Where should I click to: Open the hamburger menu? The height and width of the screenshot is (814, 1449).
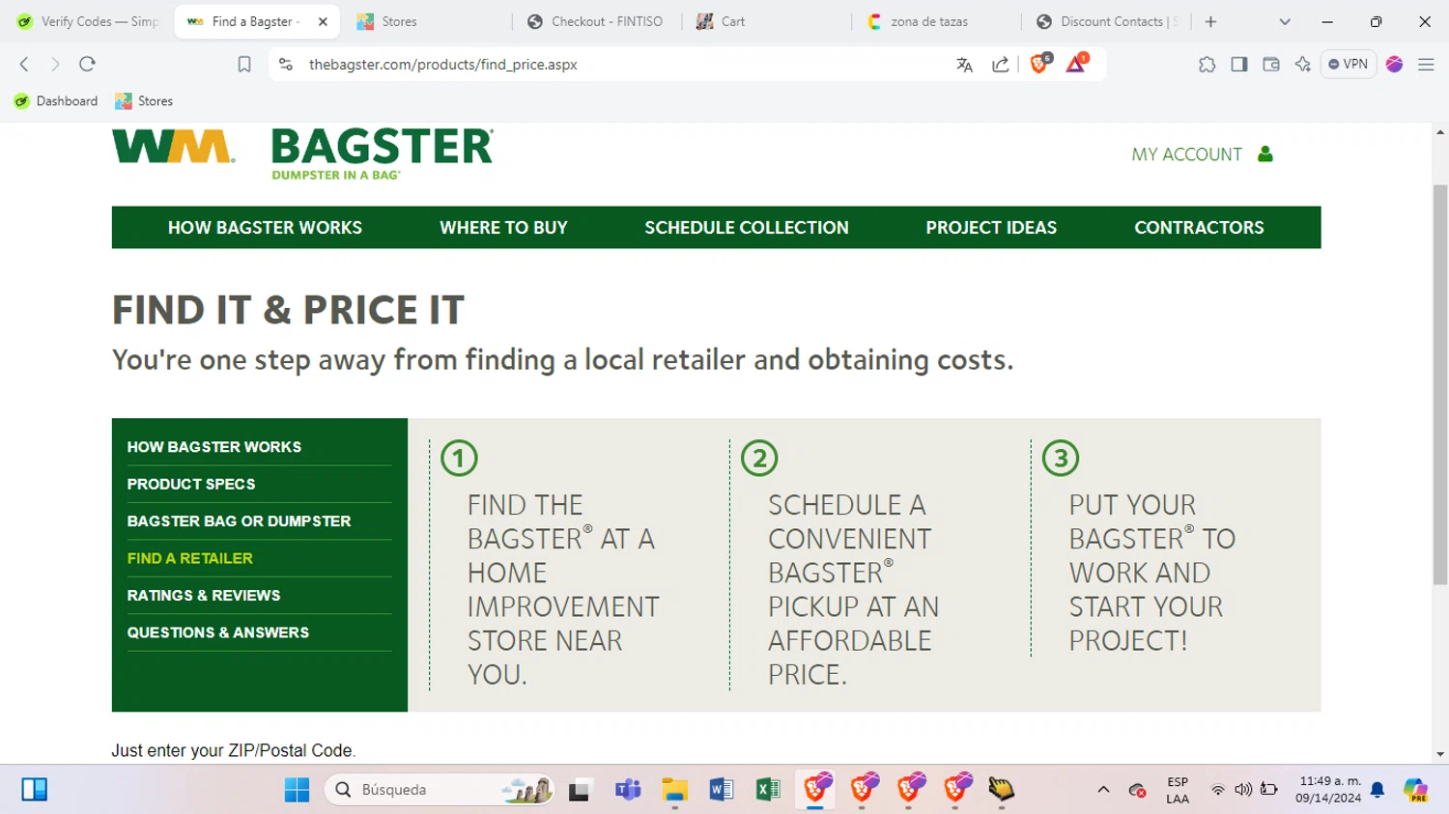coord(1426,64)
